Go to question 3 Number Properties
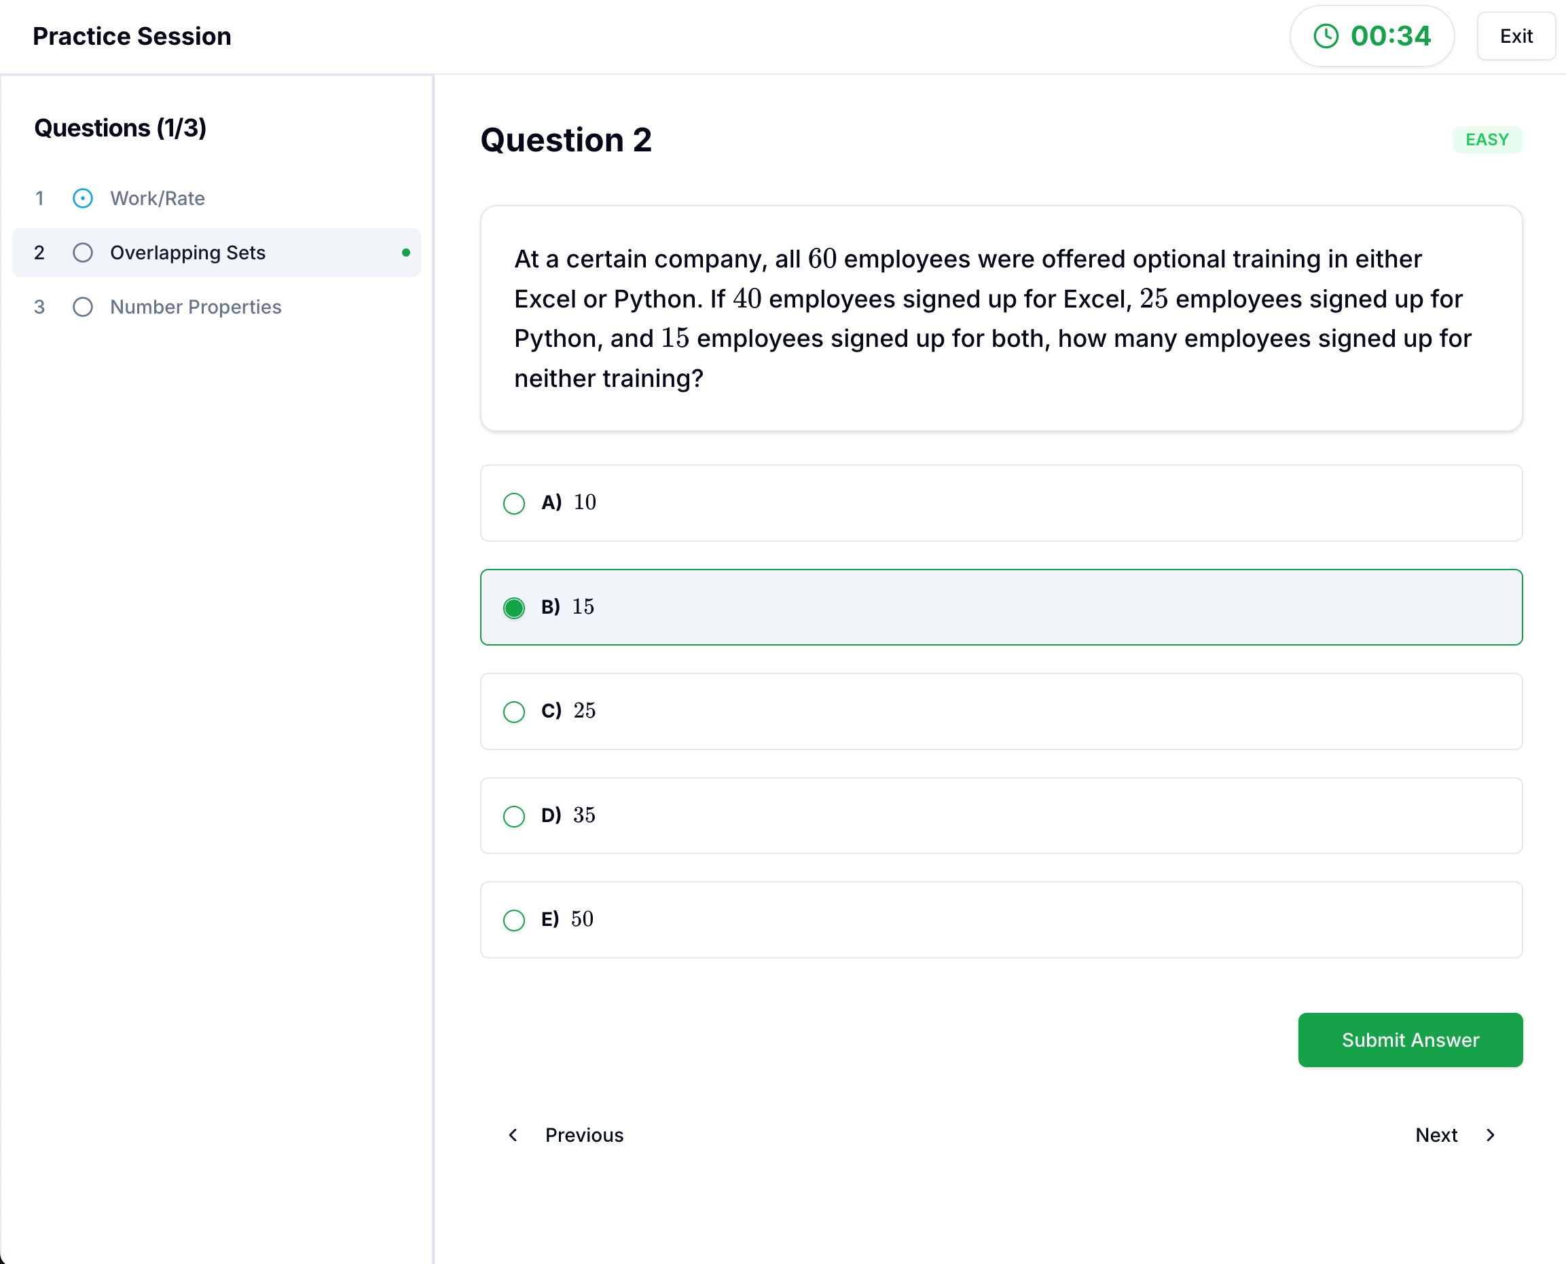 coord(195,307)
